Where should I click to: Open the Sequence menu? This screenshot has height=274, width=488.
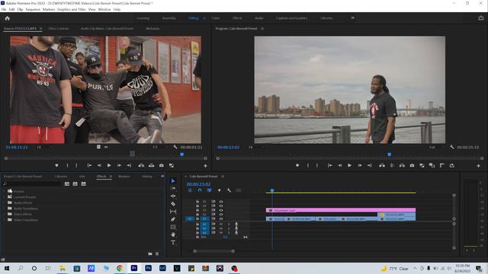click(33, 9)
